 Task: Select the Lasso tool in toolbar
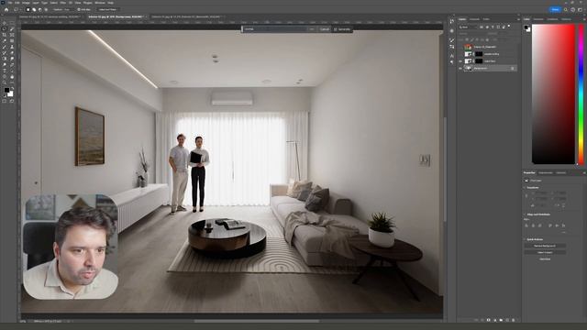[x=4, y=28]
